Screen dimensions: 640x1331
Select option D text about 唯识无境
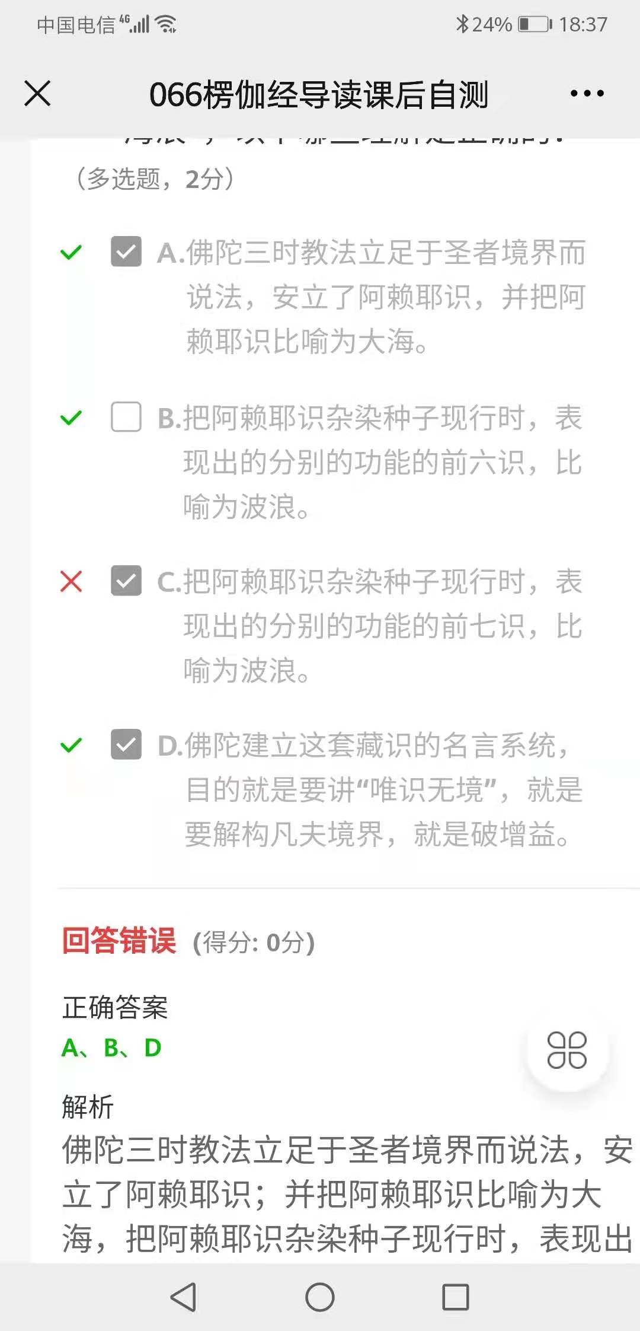pyautogui.click(x=370, y=789)
